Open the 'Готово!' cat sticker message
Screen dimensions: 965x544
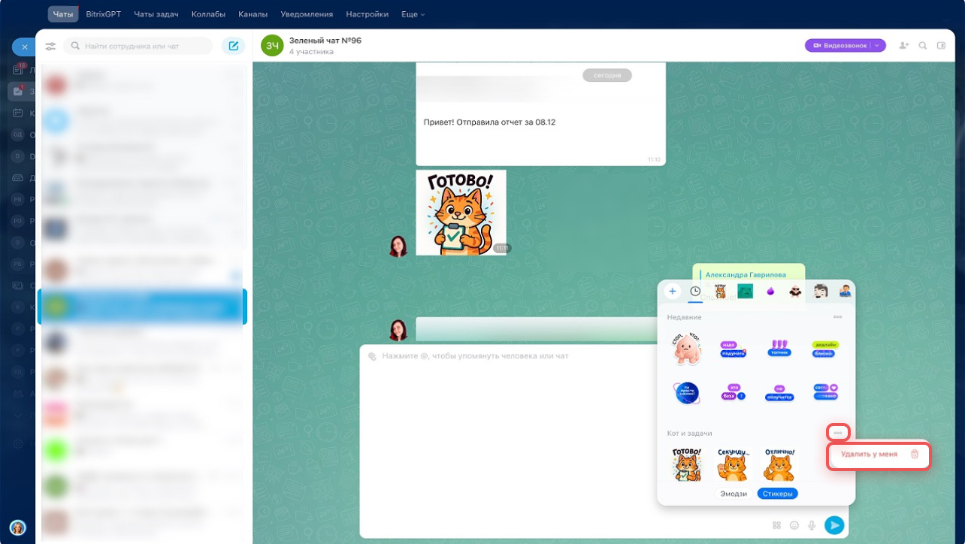461,213
